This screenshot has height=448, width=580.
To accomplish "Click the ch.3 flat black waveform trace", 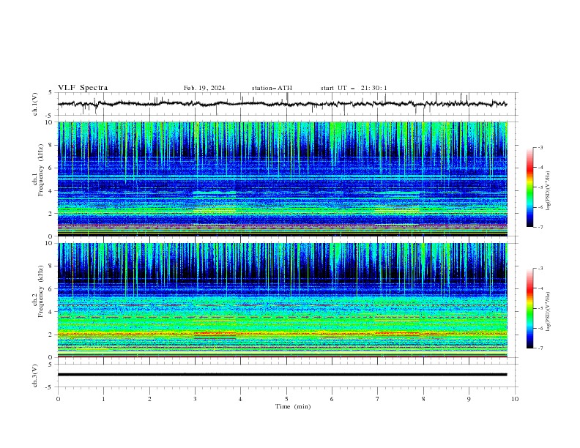I will point(282,375).
